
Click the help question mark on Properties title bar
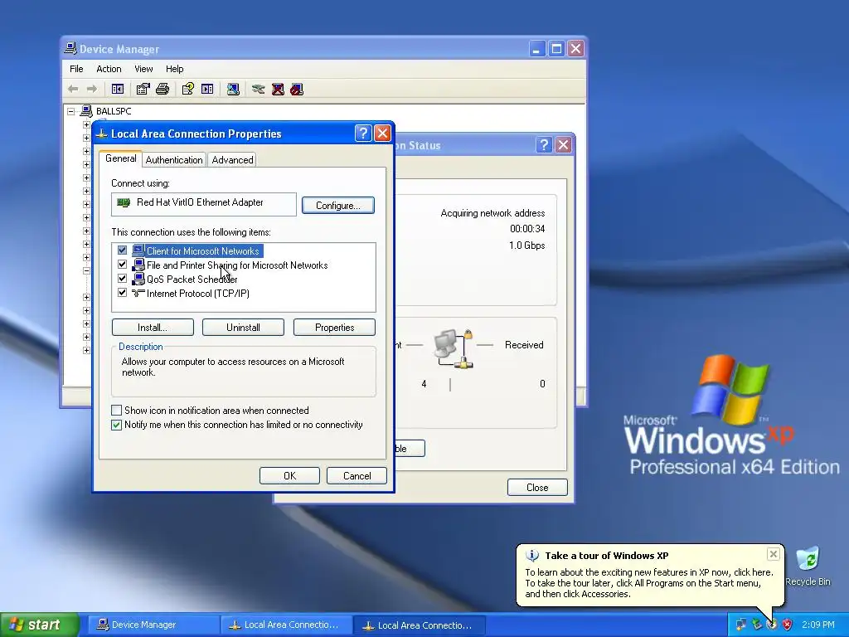(363, 134)
